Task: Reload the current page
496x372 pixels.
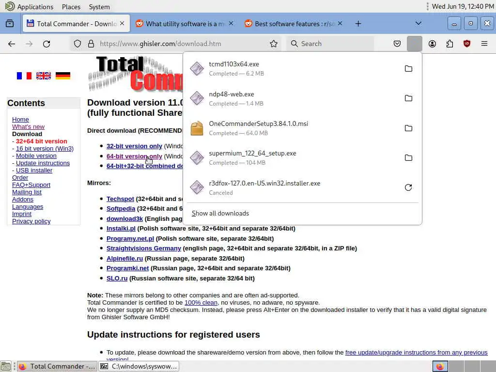Action: (x=46, y=44)
